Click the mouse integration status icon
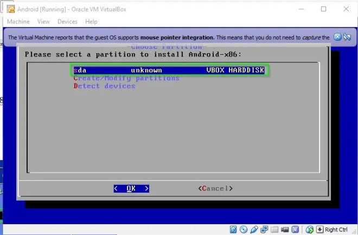 [310, 229]
